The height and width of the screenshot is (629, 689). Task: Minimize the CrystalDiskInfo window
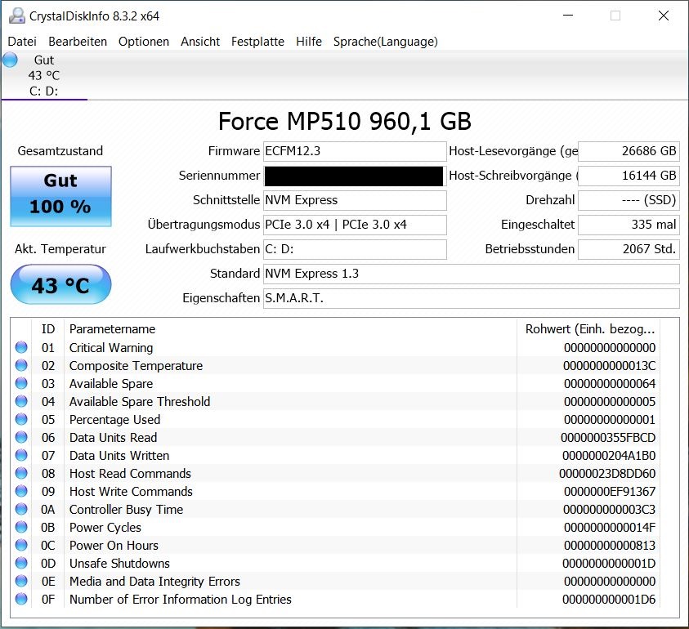coord(568,16)
